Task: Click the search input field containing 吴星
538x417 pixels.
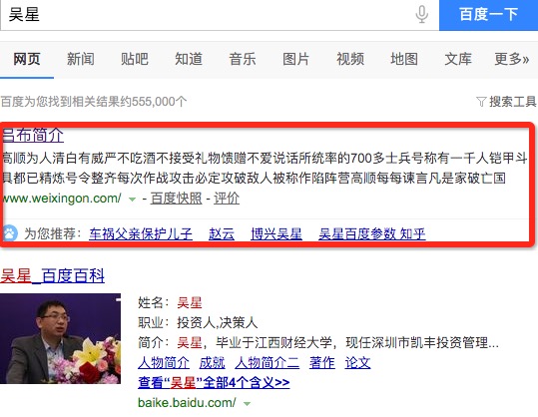Action: tap(206, 15)
